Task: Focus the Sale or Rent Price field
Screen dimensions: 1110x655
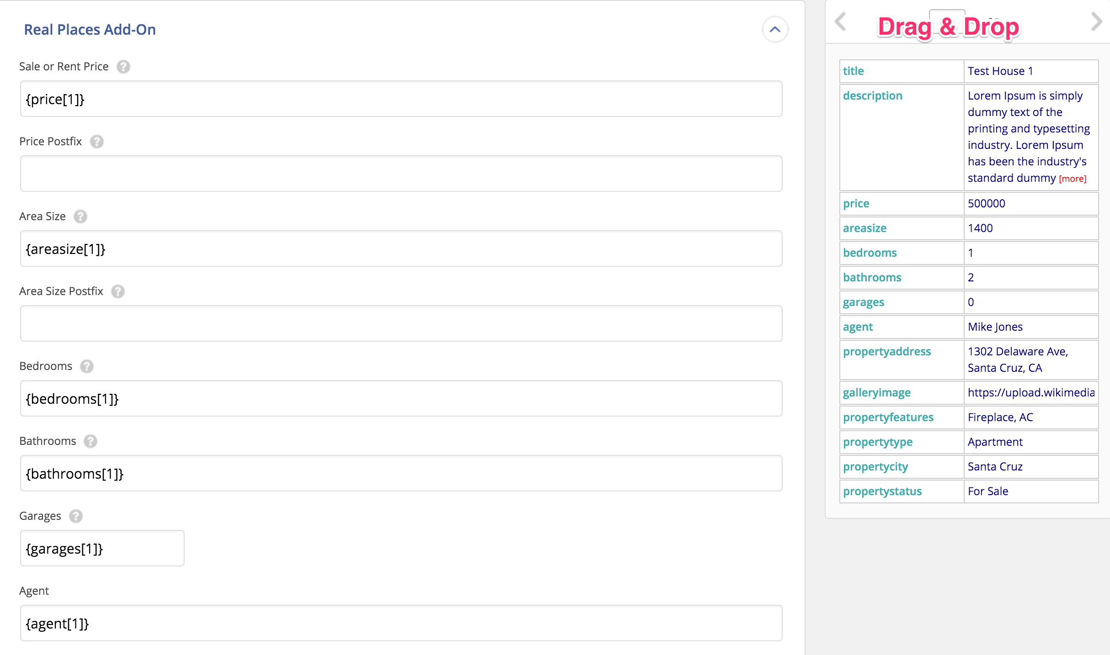Action: tap(401, 99)
